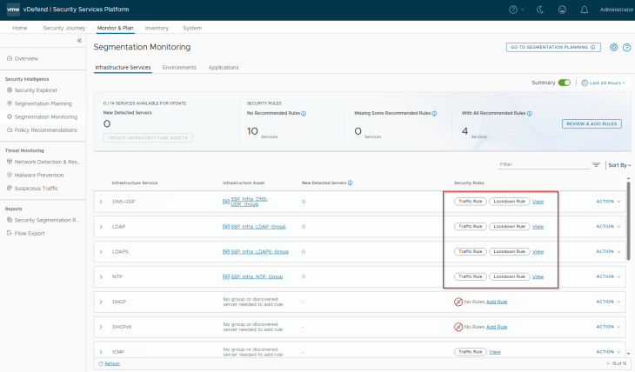This screenshot has width=635, height=372.
Task: Expand the DNS-UDP service row
Action: coord(101,201)
